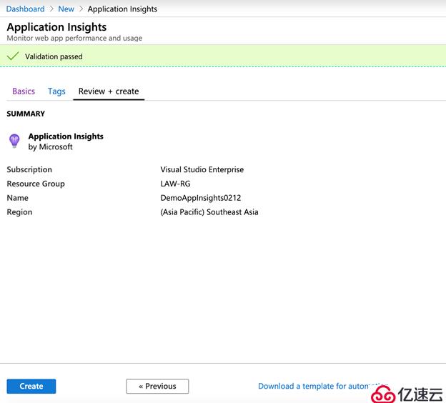Click Monitor web app performance and usage subtitle

(74, 38)
